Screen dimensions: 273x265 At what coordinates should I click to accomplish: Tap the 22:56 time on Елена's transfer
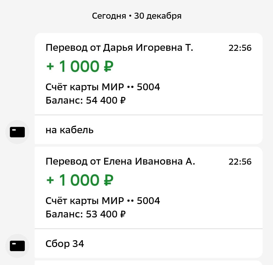(x=240, y=162)
